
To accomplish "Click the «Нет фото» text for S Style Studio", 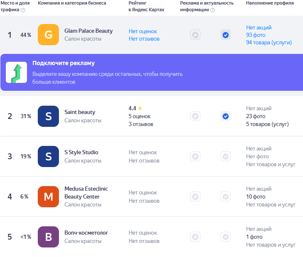I will (257, 156).
